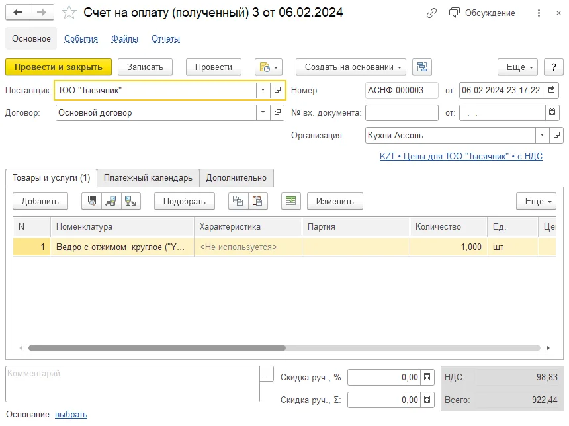Open comment editor with ellipsis button

[267, 374]
